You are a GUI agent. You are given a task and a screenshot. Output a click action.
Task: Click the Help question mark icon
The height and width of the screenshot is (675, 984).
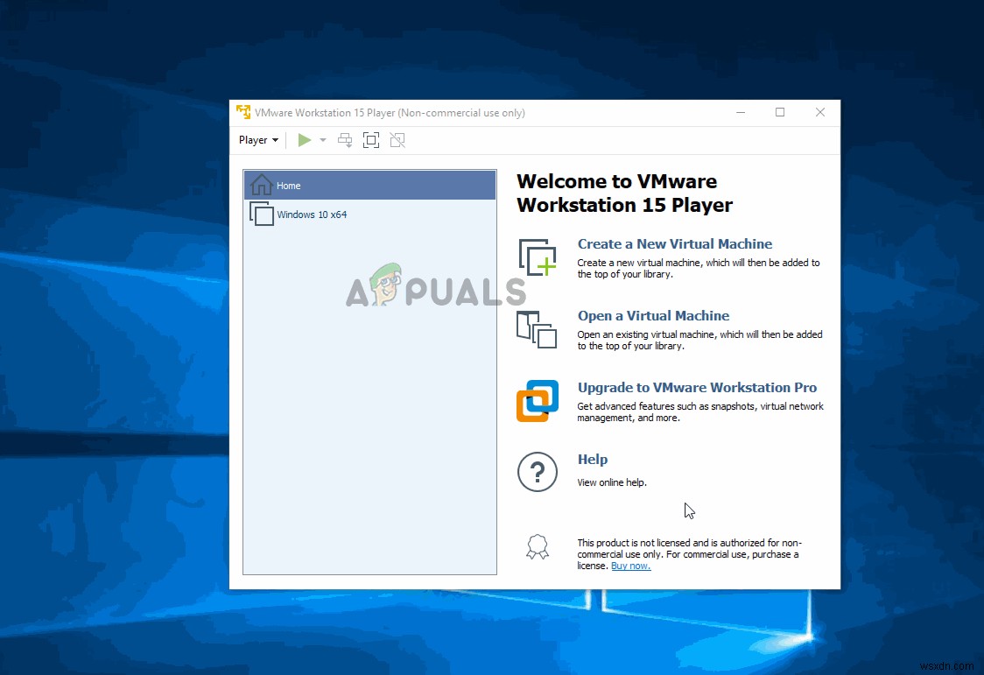538,472
